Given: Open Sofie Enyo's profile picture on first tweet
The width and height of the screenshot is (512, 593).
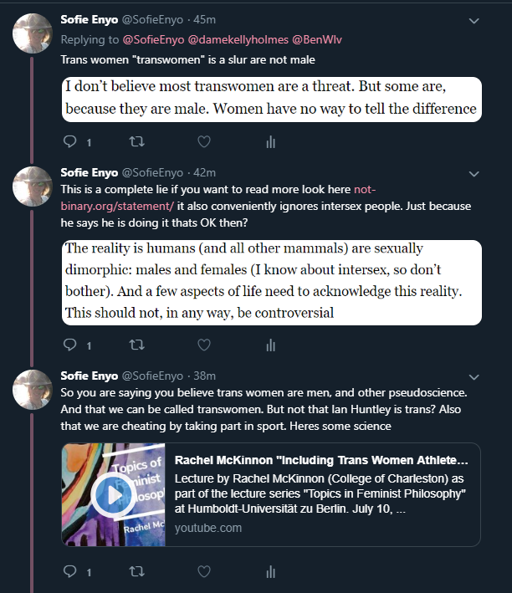Looking at the screenshot, I should 33,35.
